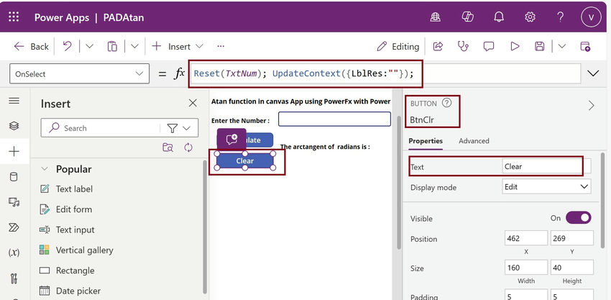Save the app with disk icon
The width and height of the screenshot is (611, 300).
click(x=540, y=47)
